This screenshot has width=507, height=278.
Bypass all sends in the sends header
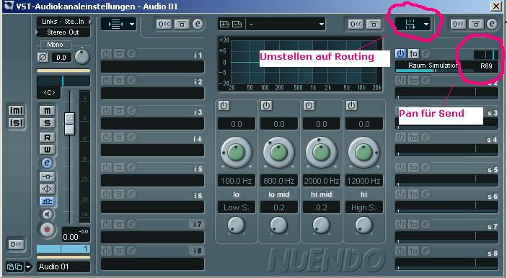(476, 24)
